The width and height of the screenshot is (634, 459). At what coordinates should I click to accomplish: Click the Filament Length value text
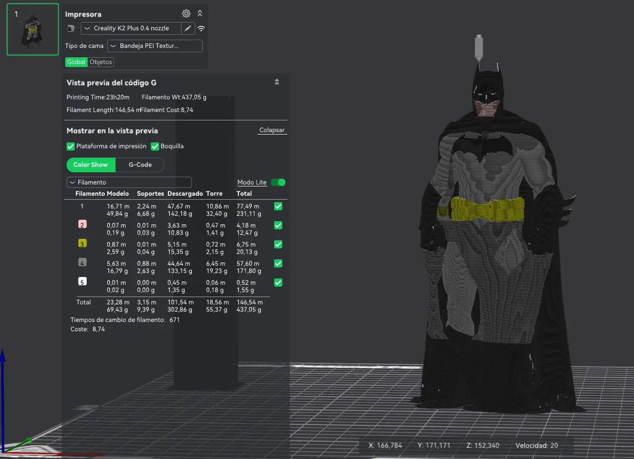tap(103, 110)
